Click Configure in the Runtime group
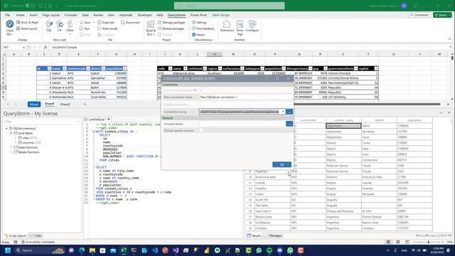455x256 pixels. pos(252,26)
